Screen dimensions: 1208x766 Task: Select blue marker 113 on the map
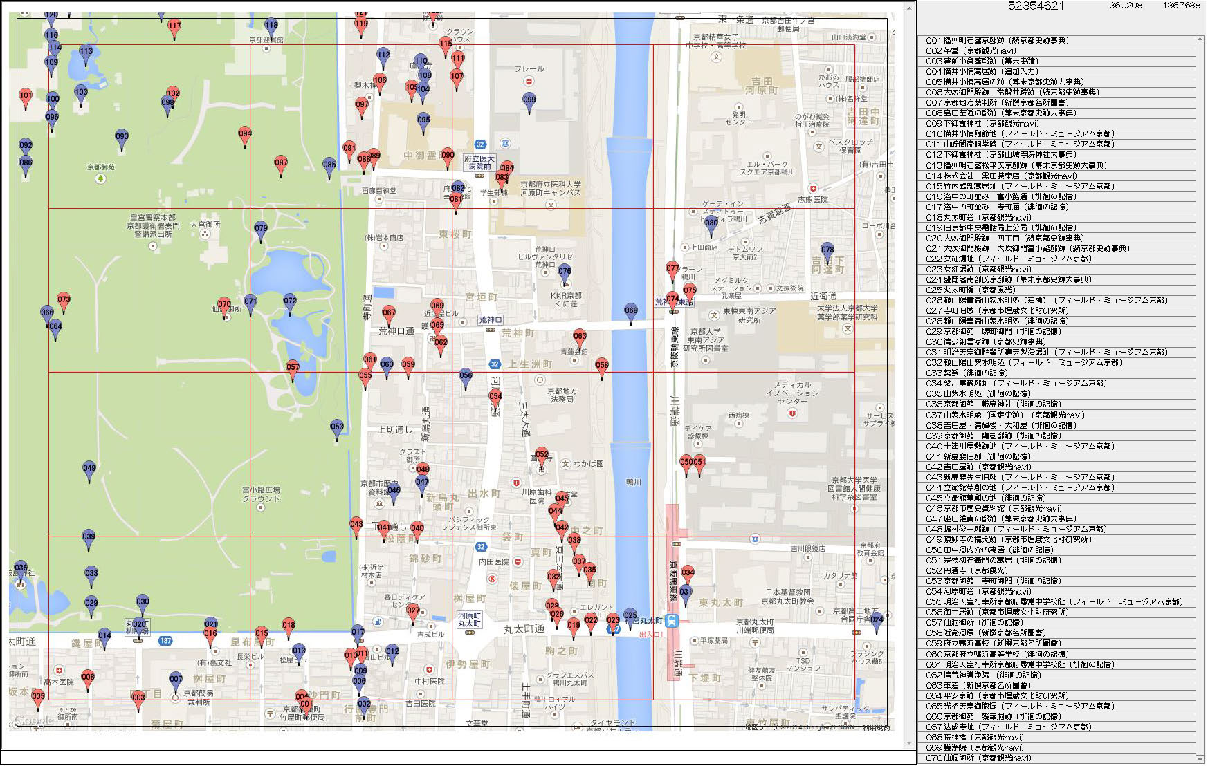[86, 55]
